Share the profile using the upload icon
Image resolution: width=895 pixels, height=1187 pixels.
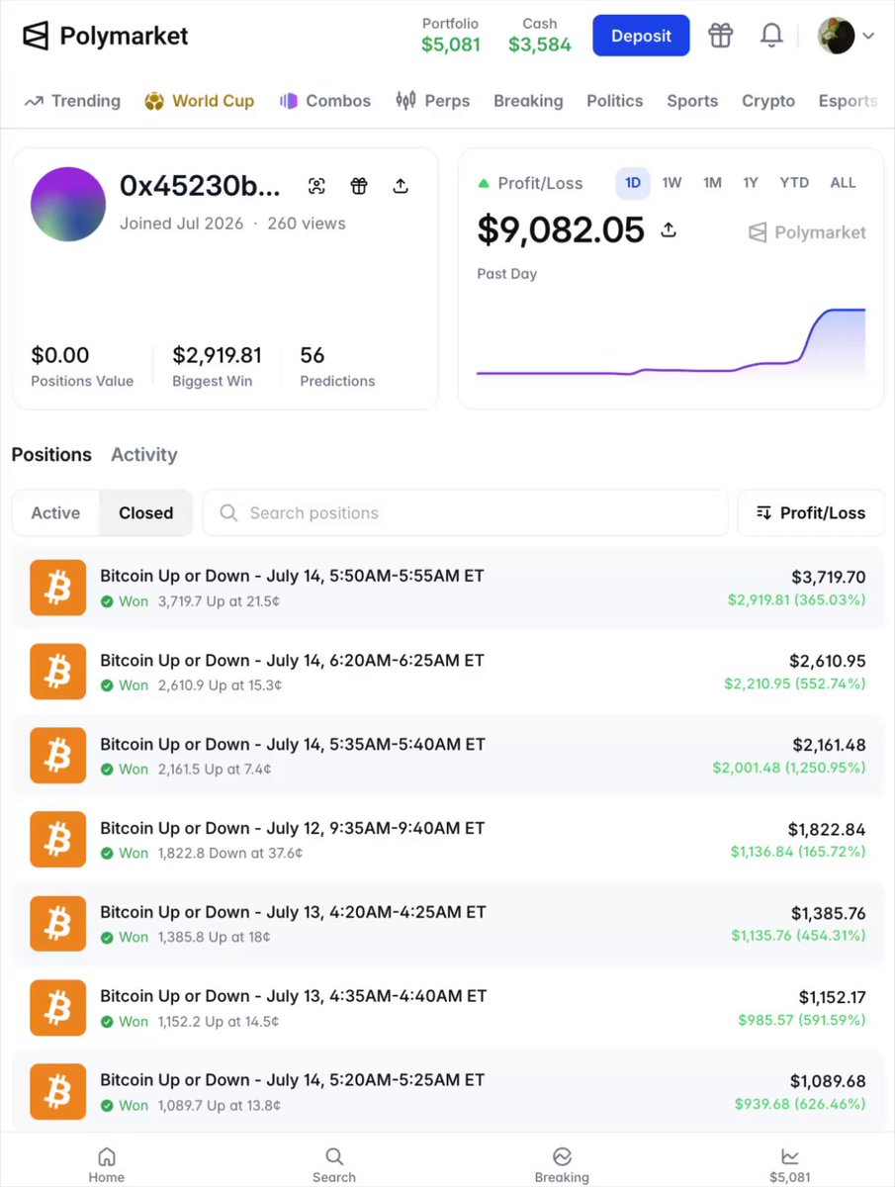401,186
